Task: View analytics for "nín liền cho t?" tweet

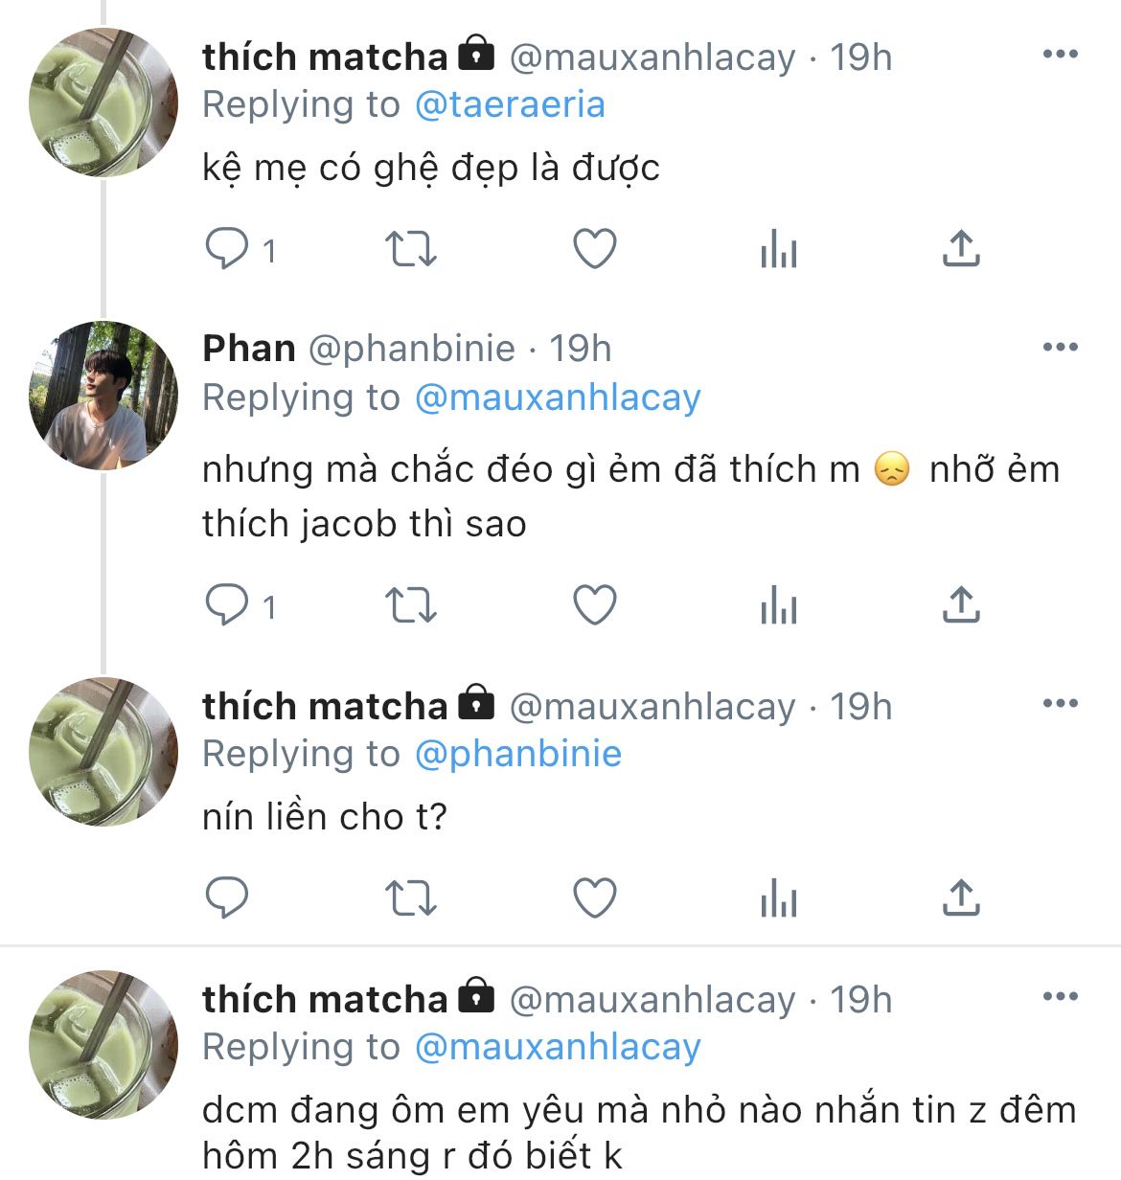Action: click(778, 898)
